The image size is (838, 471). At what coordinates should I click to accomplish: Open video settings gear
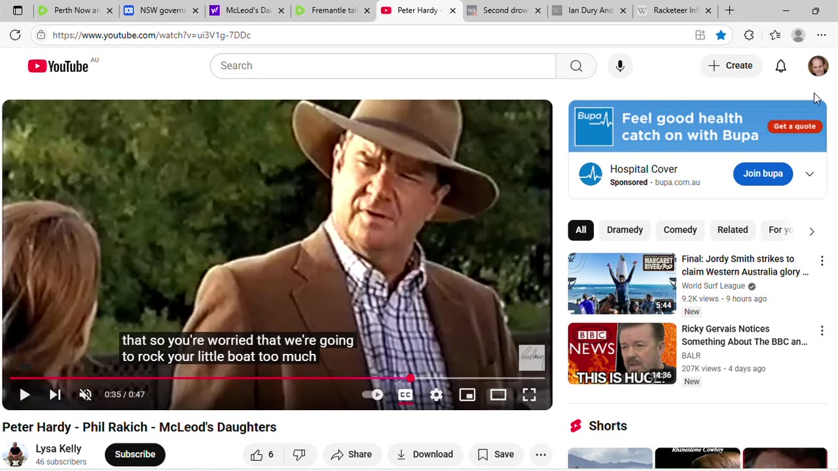point(436,394)
